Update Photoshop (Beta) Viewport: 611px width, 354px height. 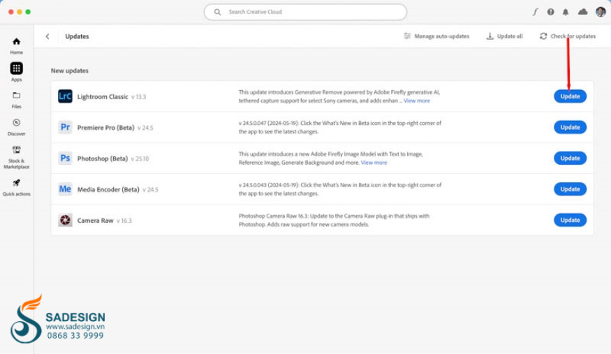pos(570,158)
